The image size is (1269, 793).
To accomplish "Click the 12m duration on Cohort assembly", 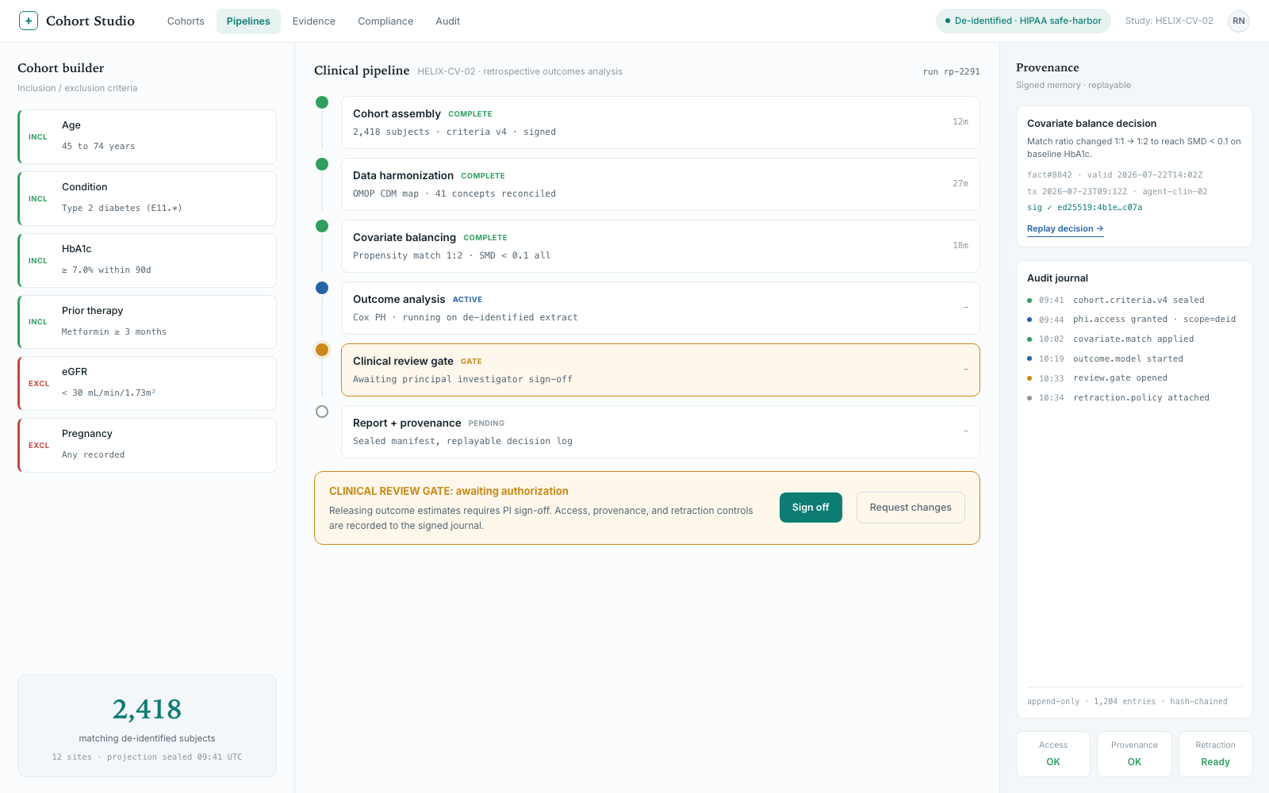I will 960,122.
